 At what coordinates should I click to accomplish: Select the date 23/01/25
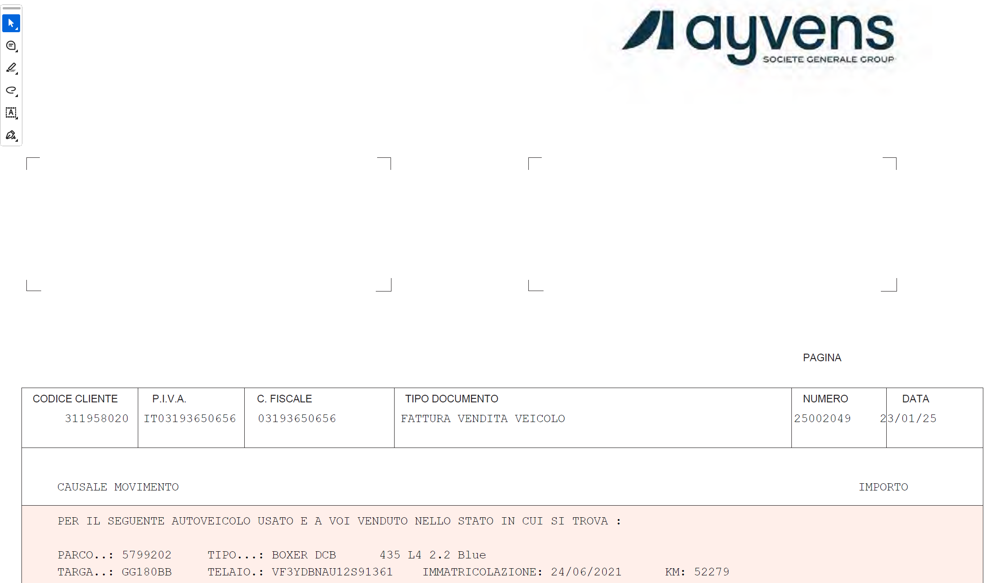coord(908,418)
